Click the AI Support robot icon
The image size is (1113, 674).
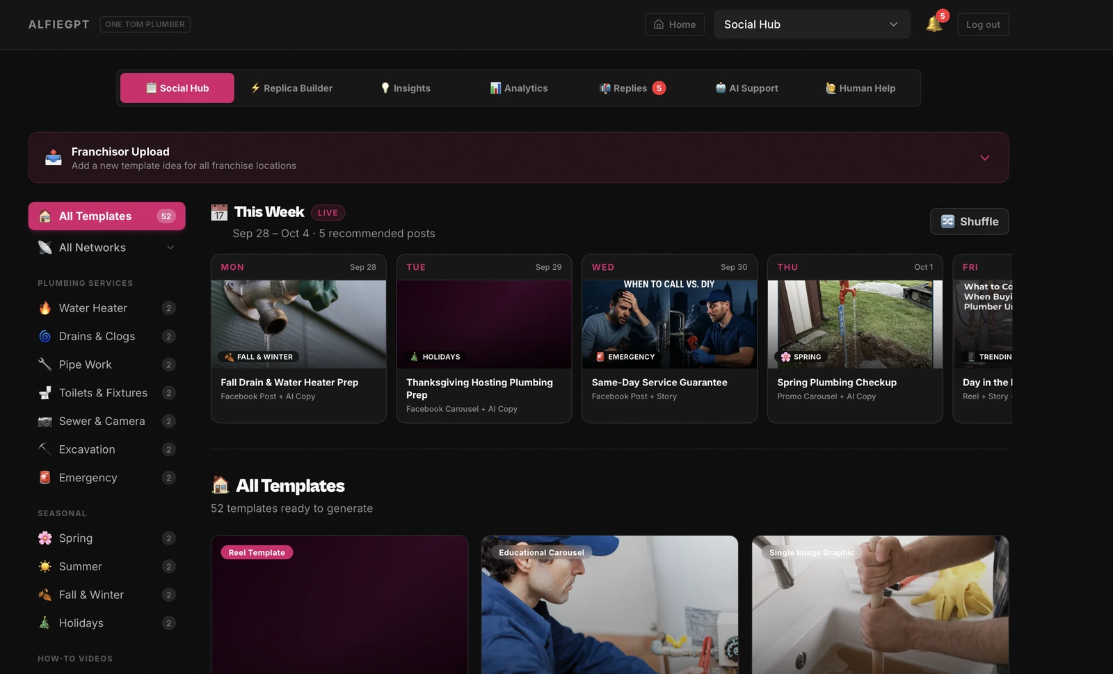(721, 88)
